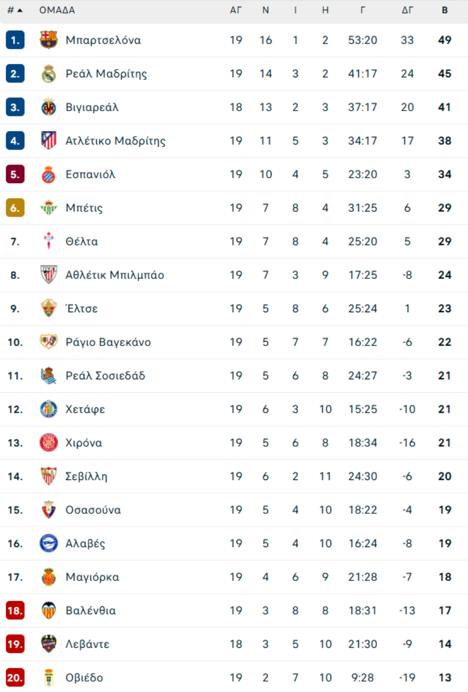Open the Ράγιο Βαγεκάνο team link
468x692 pixels.
point(108,342)
